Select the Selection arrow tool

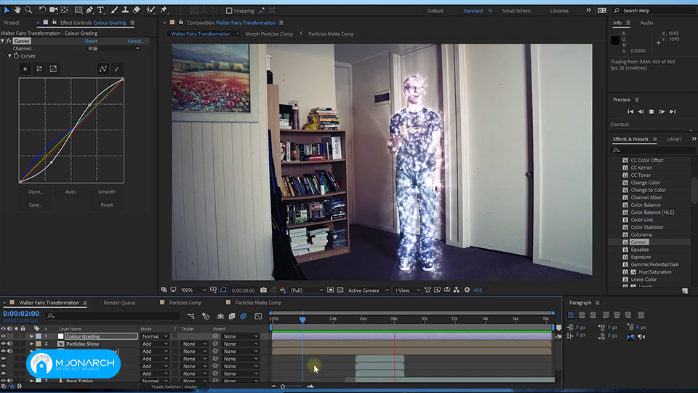point(7,9)
